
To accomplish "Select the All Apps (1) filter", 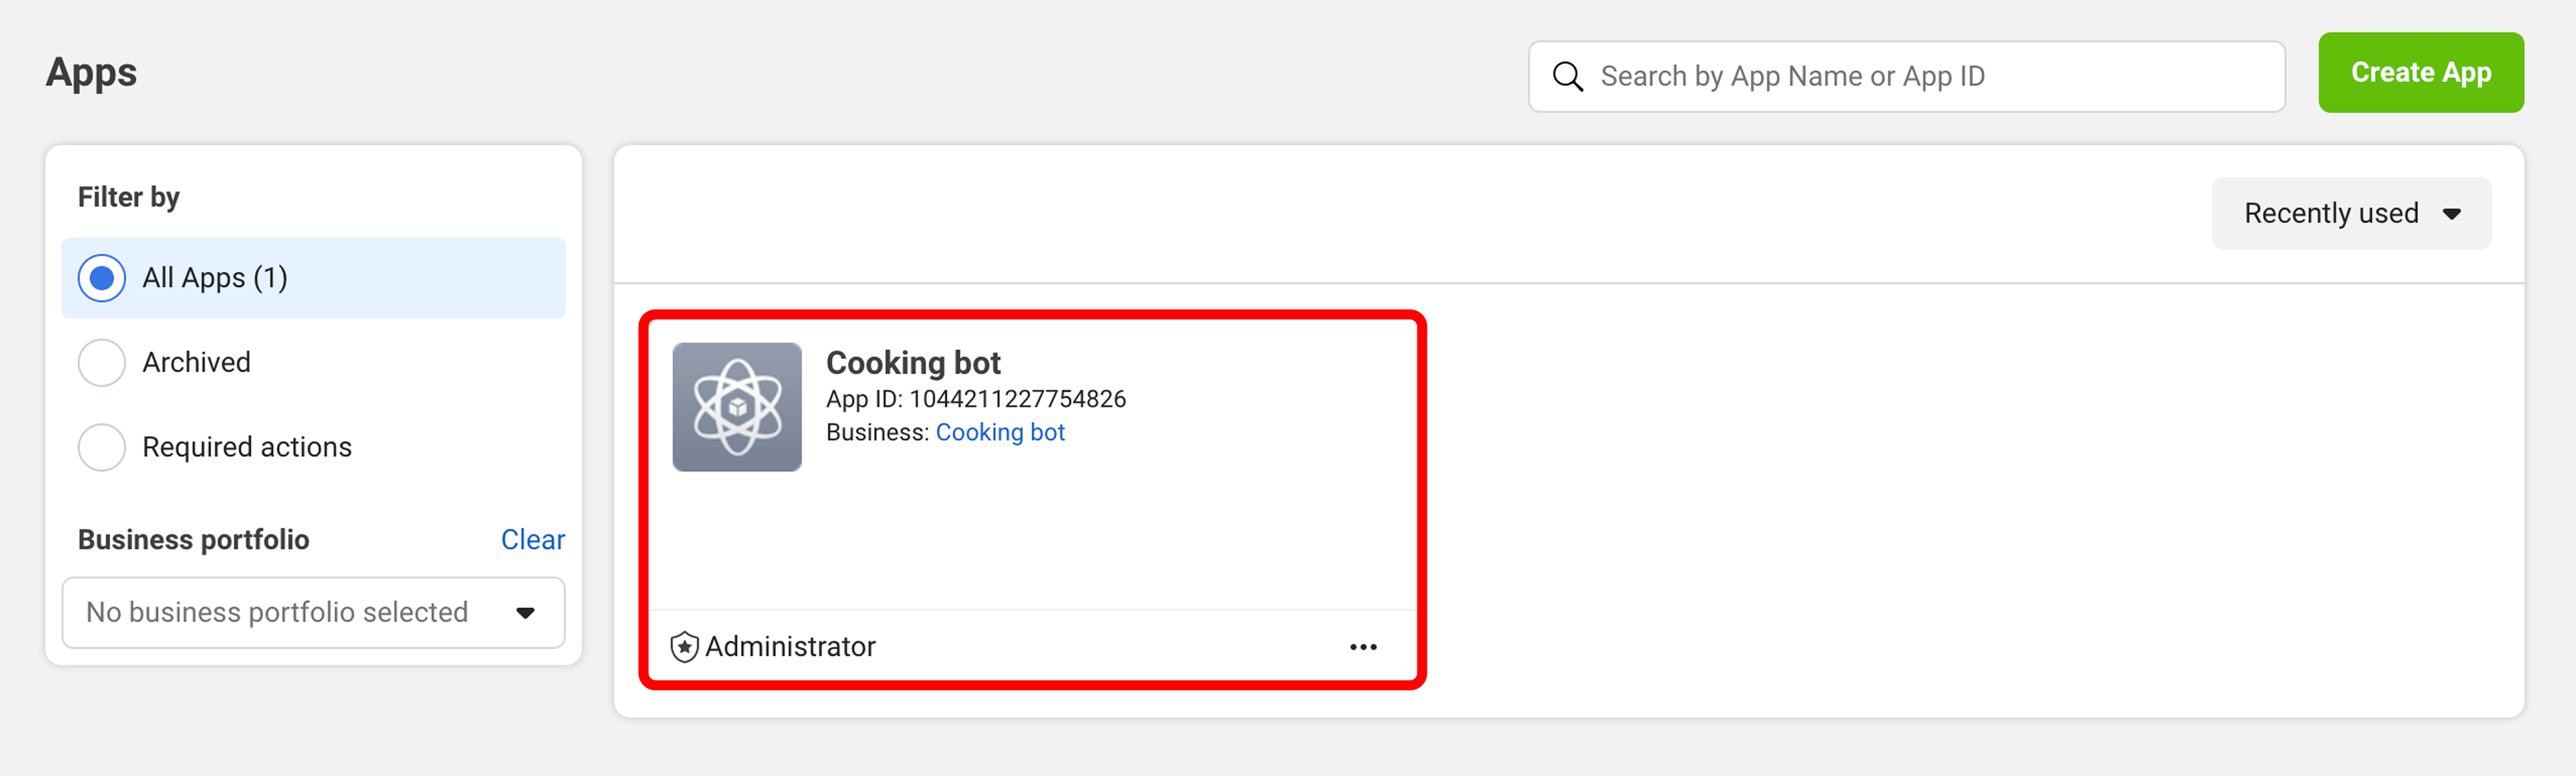I will [x=313, y=277].
